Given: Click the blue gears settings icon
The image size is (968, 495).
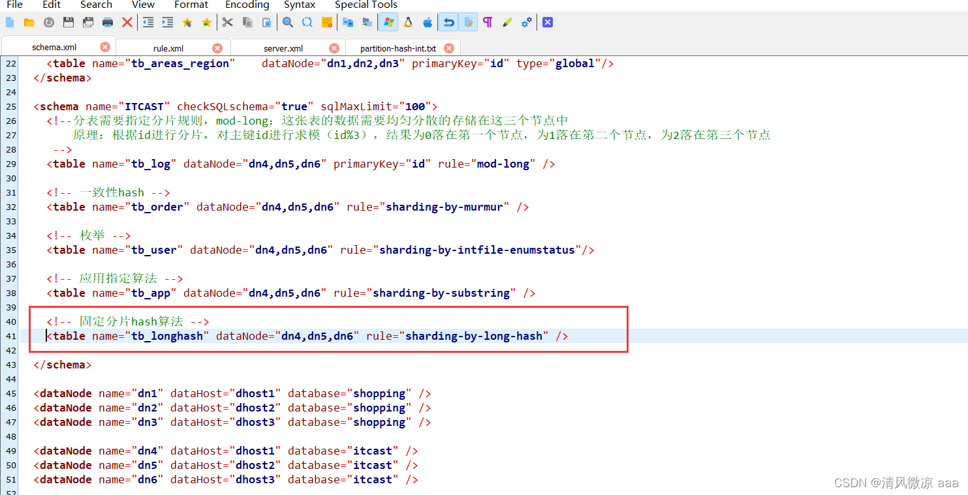Looking at the screenshot, I should point(527,23).
